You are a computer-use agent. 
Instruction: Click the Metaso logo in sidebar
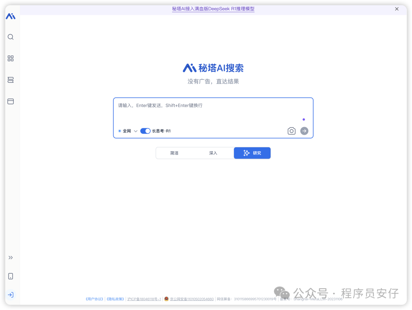(x=11, y=16)
